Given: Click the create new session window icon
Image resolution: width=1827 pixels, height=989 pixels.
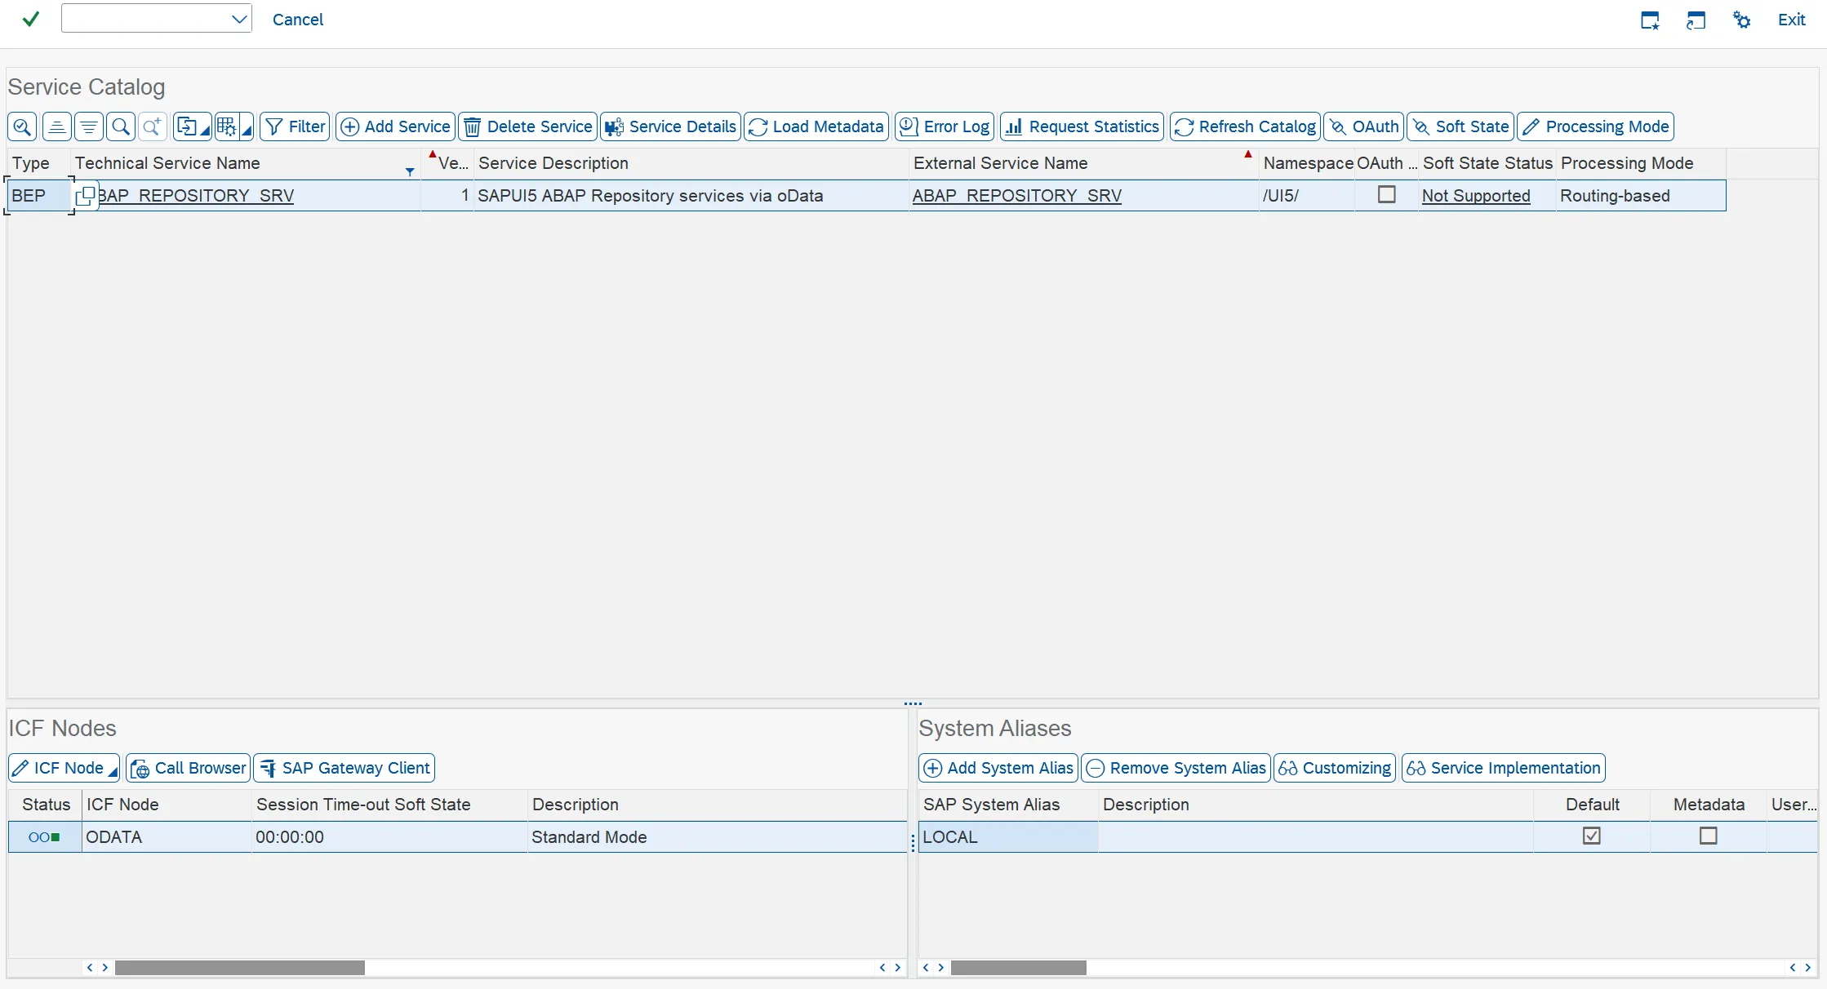Looking at the screenshot, I should 1650,20.
